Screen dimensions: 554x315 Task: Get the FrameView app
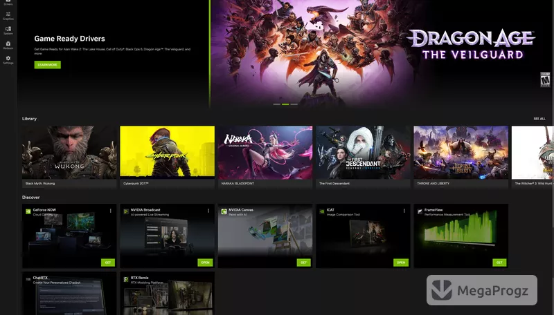[x=499, y=262]
